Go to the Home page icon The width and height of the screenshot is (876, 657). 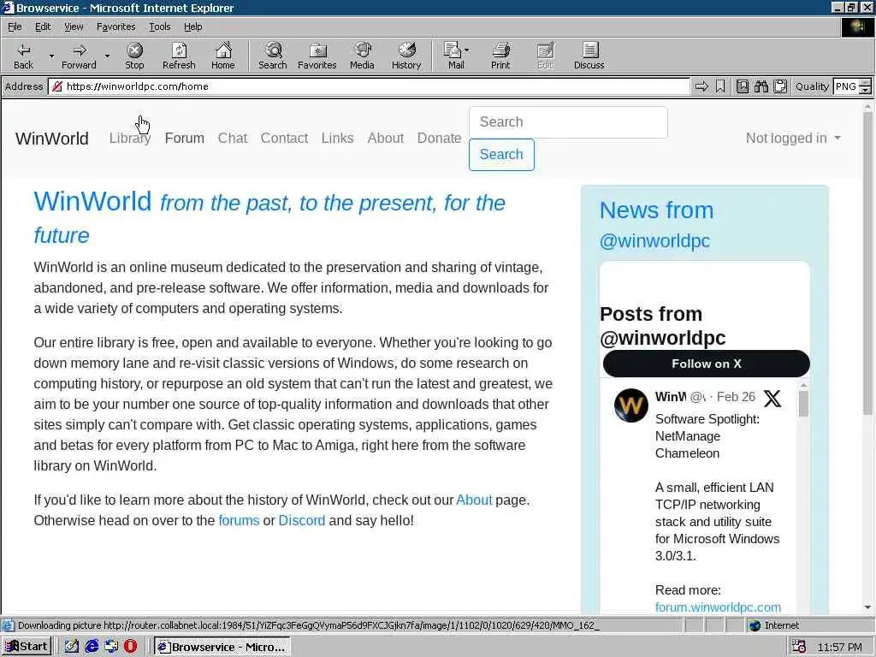223,56
